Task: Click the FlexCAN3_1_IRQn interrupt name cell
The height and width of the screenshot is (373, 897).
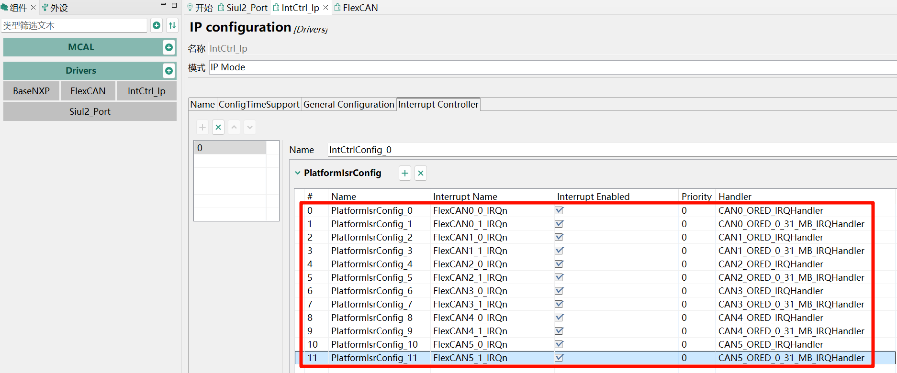Action: pyautogui.click(x=470, y=304)
